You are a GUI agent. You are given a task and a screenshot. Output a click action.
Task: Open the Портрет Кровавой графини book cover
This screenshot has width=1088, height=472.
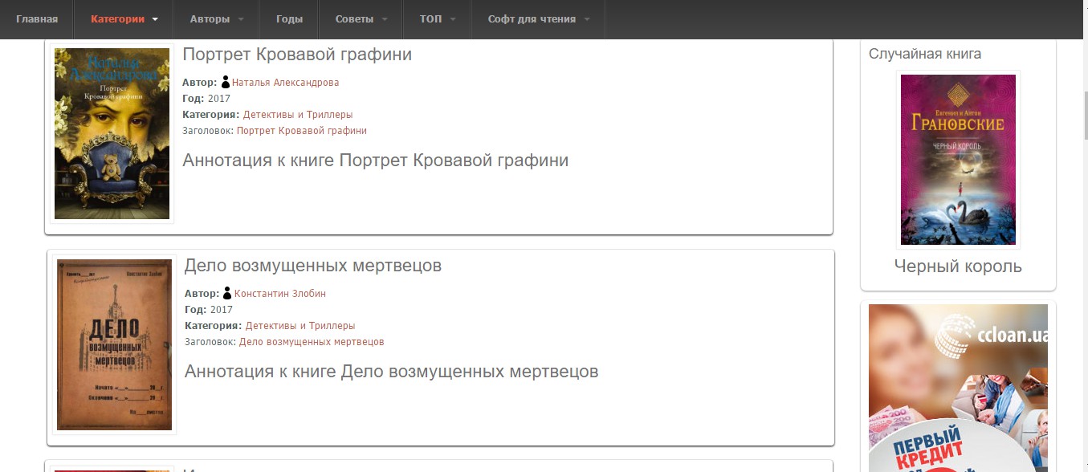(112, 133)
